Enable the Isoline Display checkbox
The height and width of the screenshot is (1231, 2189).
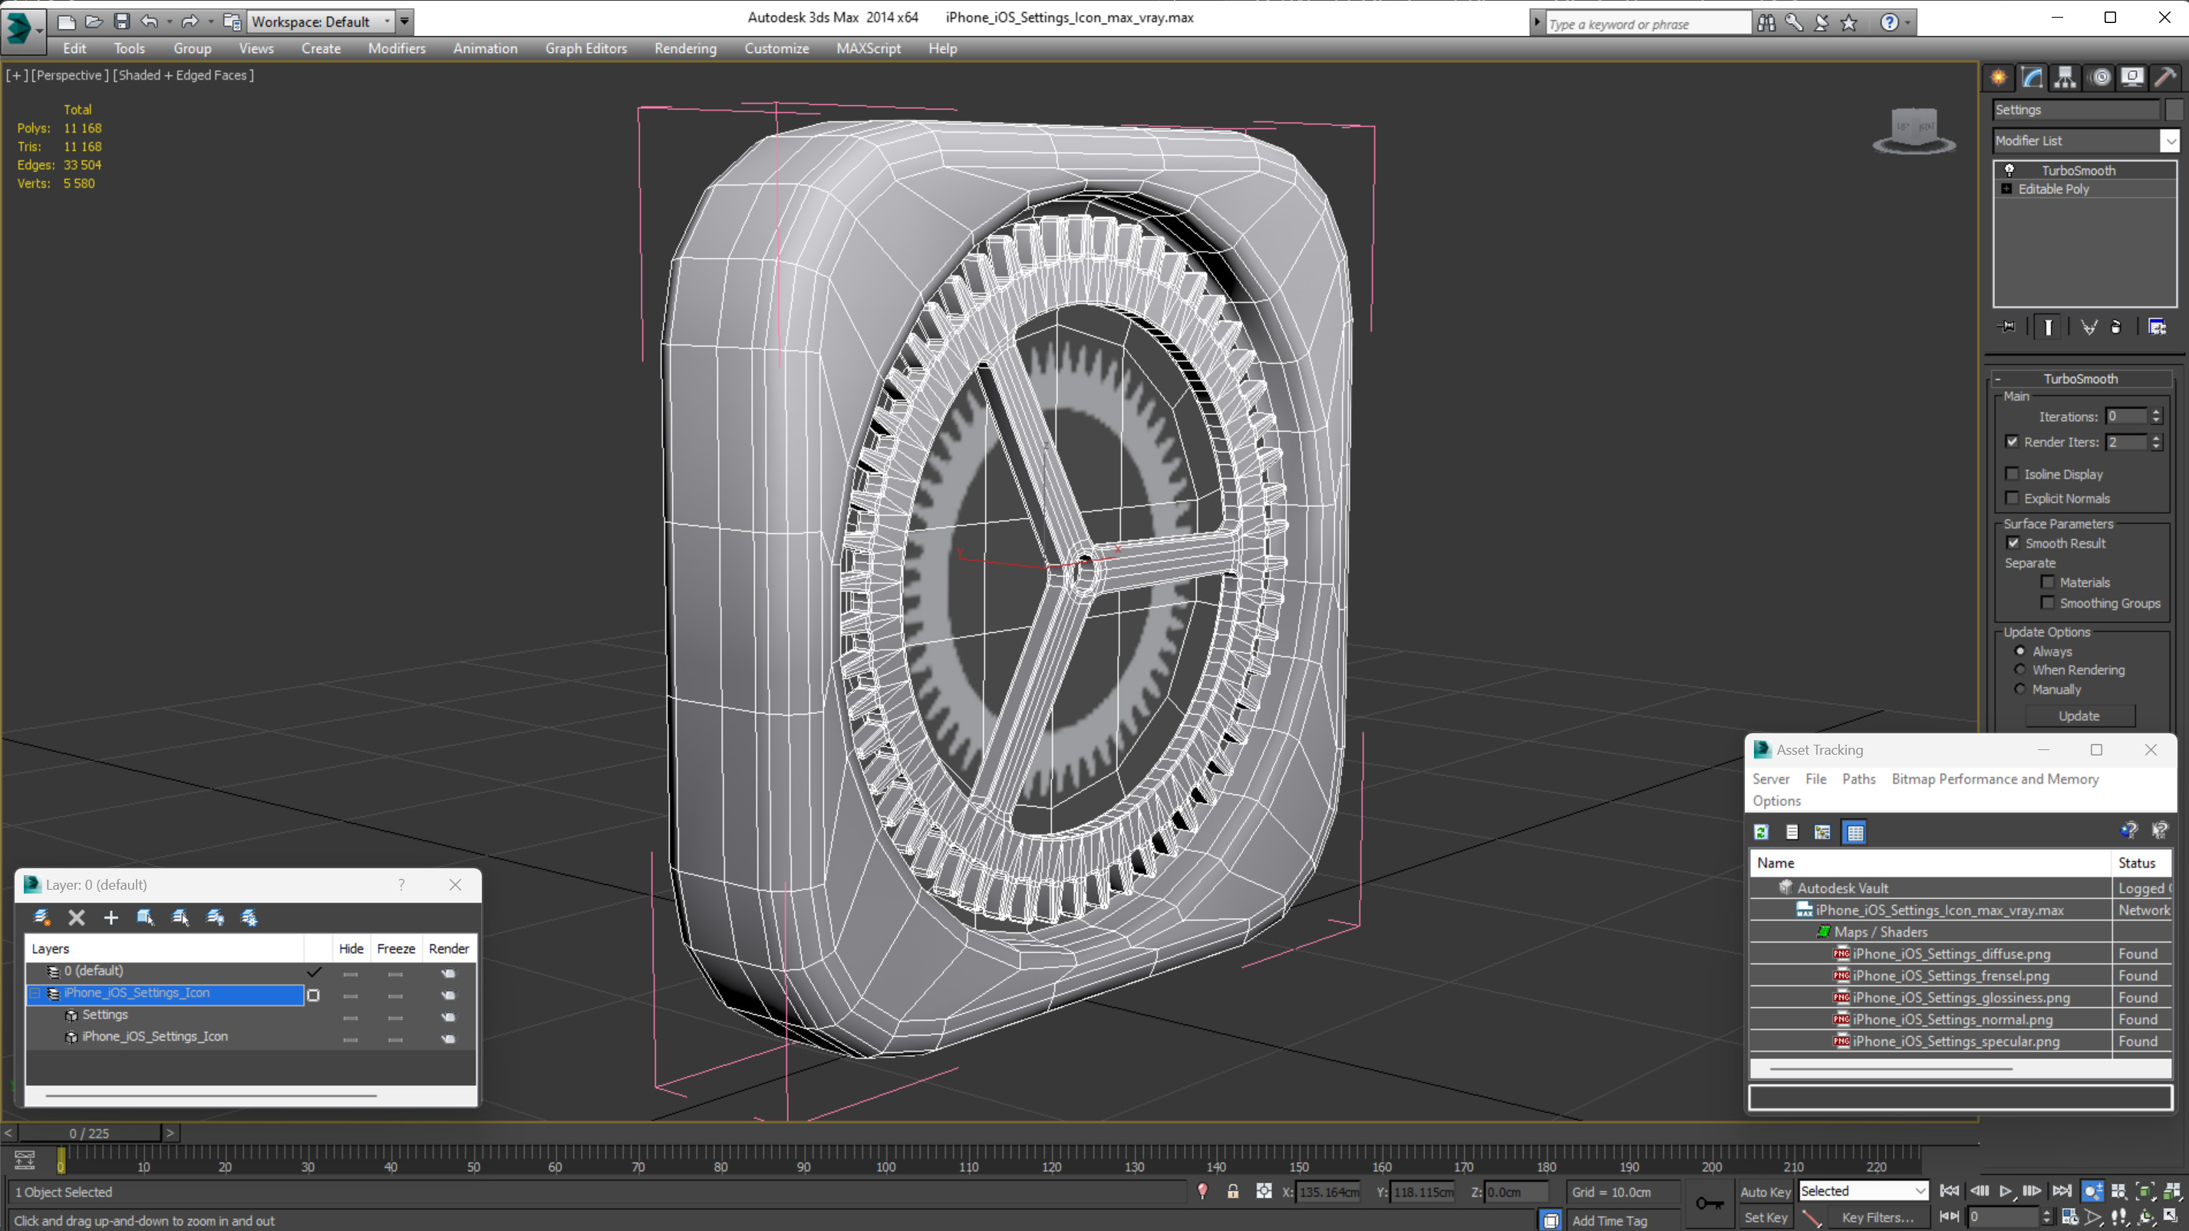[x=2013, y=474]
